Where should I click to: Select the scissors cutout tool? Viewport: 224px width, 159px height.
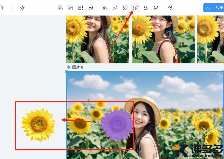pyautogui.click(x=105, y=8)
